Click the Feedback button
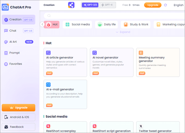This screenshot has height=133, width=185. coord(18,127)
